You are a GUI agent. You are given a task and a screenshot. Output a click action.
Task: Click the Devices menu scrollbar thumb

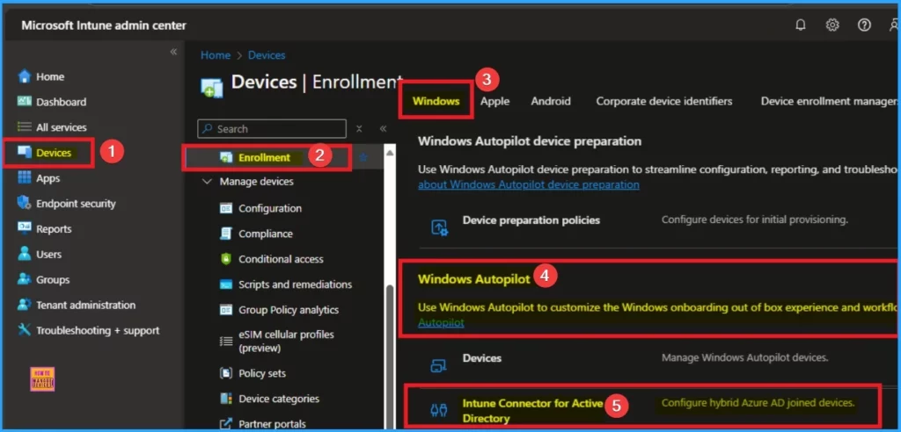[x=389, y=356]
